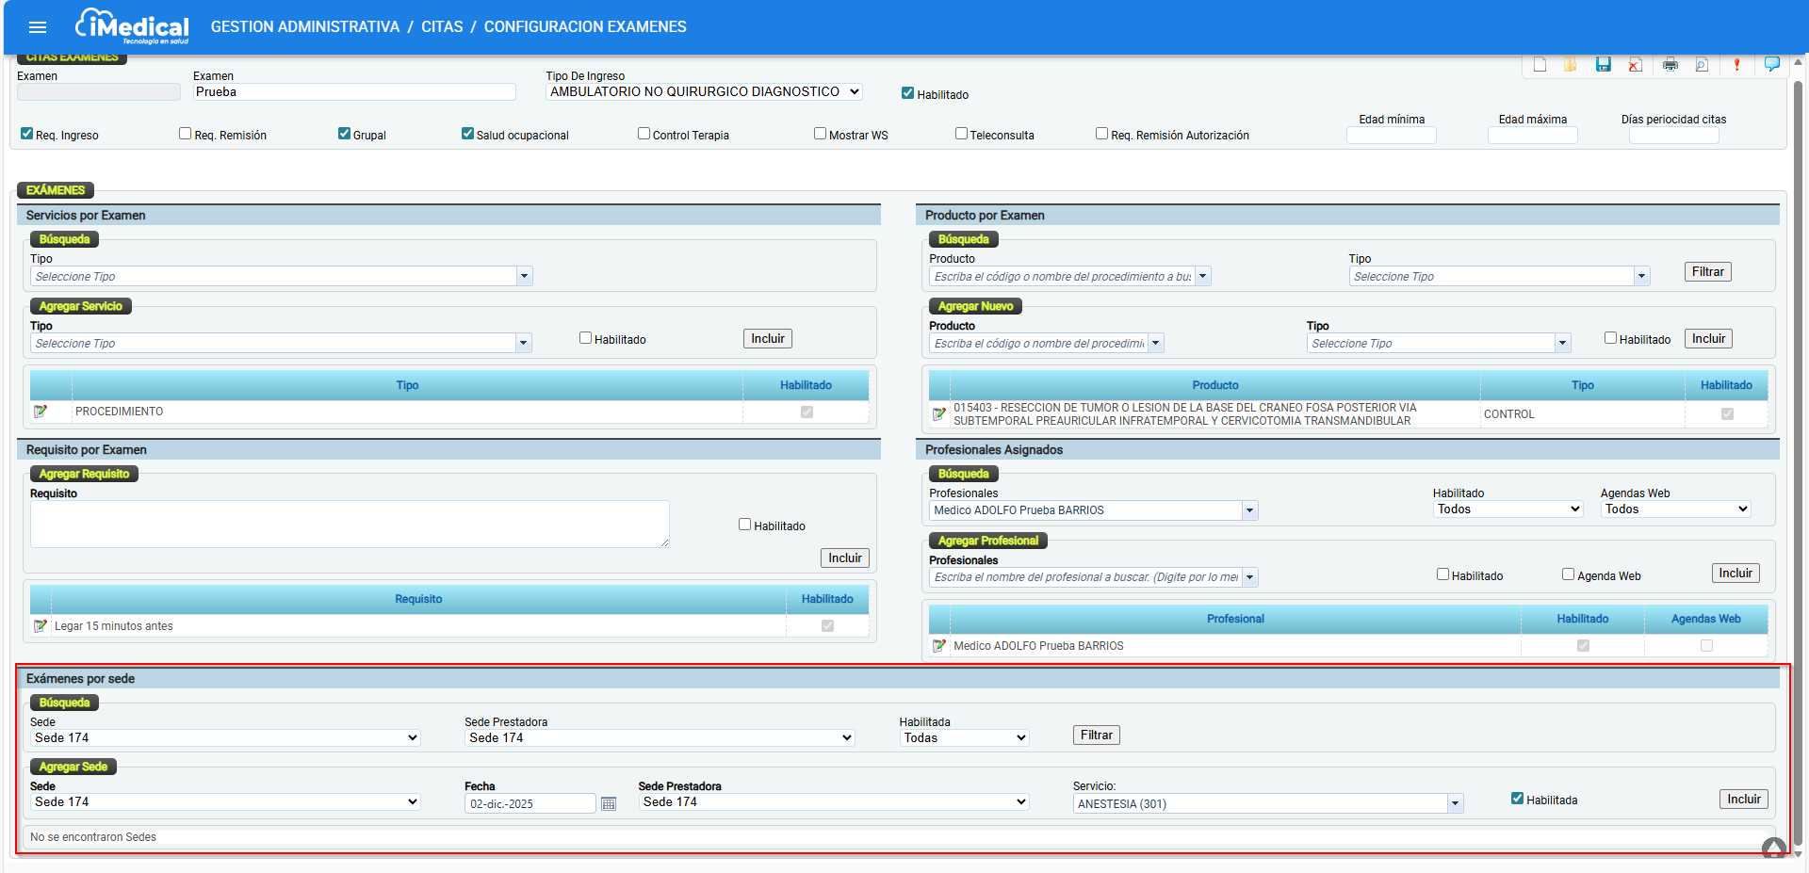Go to GESTION ADMINISTRATIVA breadcrumb
Viewport: 1809px width, 873px height.
pyautogui.click(x=305, y=27)
